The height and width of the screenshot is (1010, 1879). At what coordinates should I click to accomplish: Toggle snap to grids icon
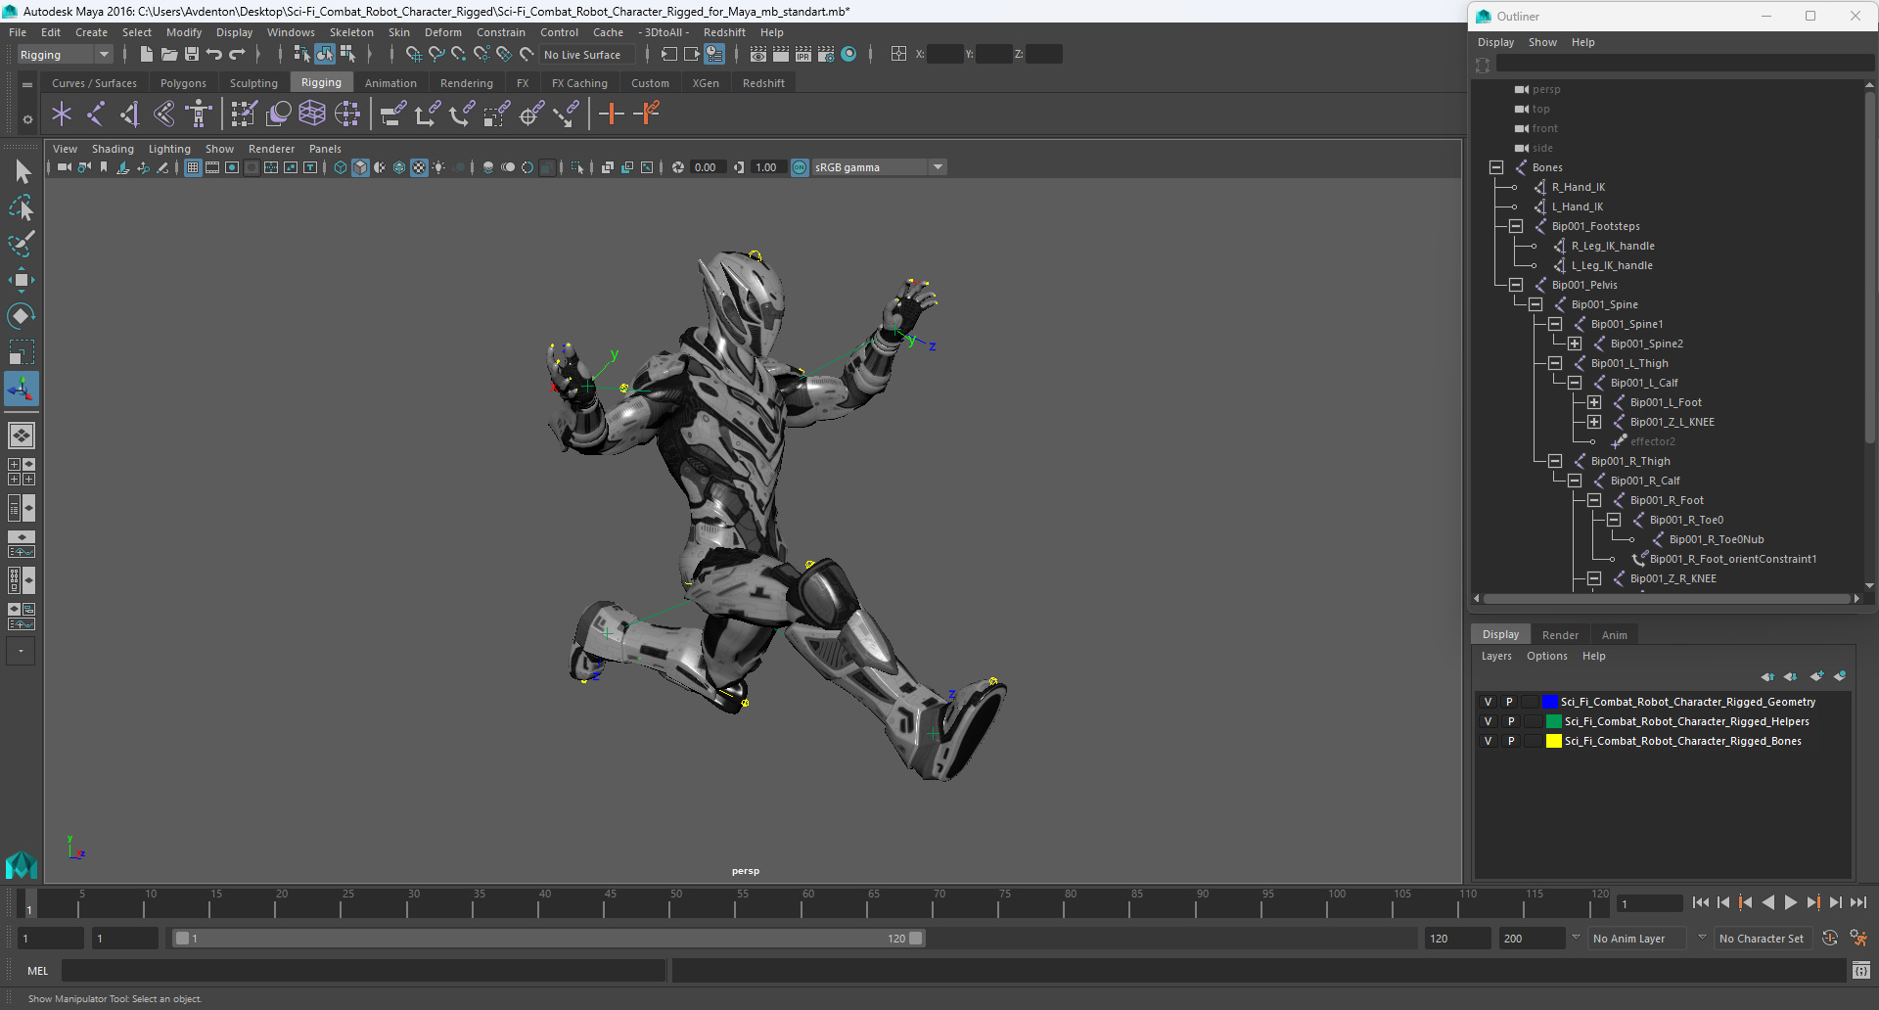click(413, 54)
